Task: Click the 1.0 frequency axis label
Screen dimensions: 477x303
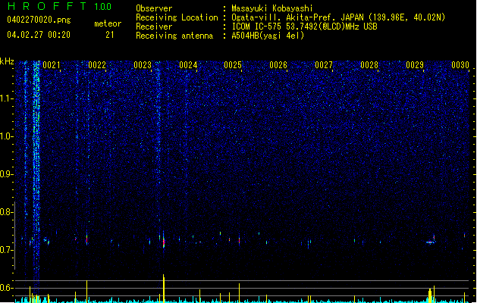Action: pos(6,136)
